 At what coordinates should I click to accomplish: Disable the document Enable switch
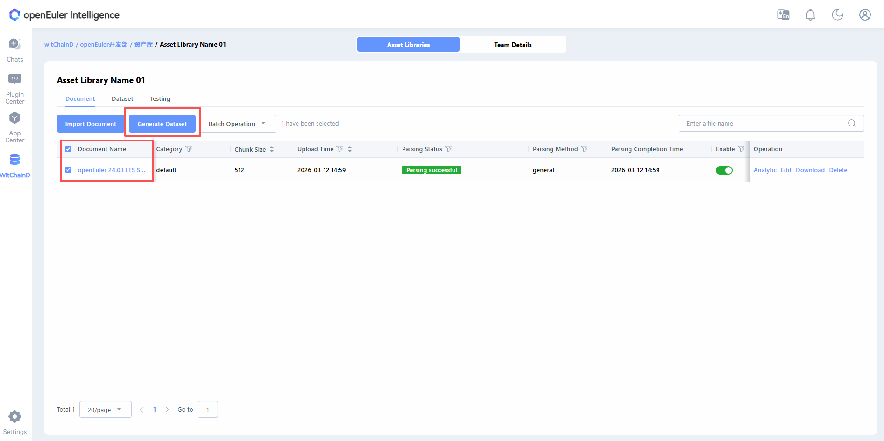[x=724, y=170]
